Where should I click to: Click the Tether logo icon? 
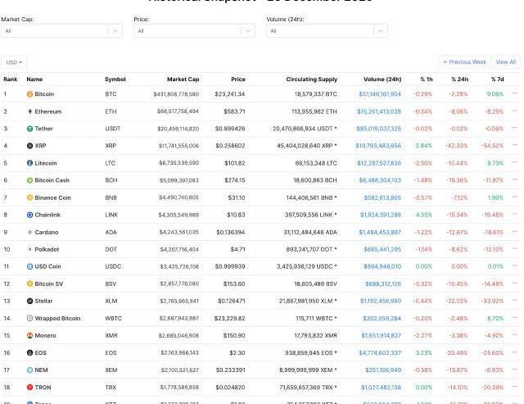click(30, 129)
